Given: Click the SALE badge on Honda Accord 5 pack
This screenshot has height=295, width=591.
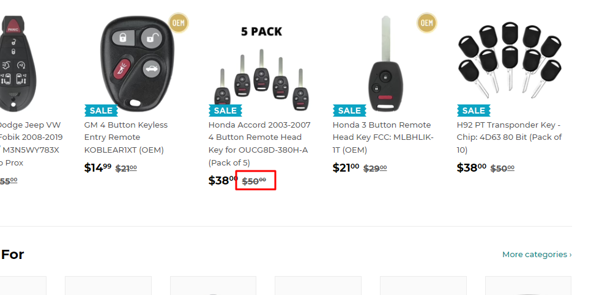Looking at the screenshot, I should coord(225,111).
